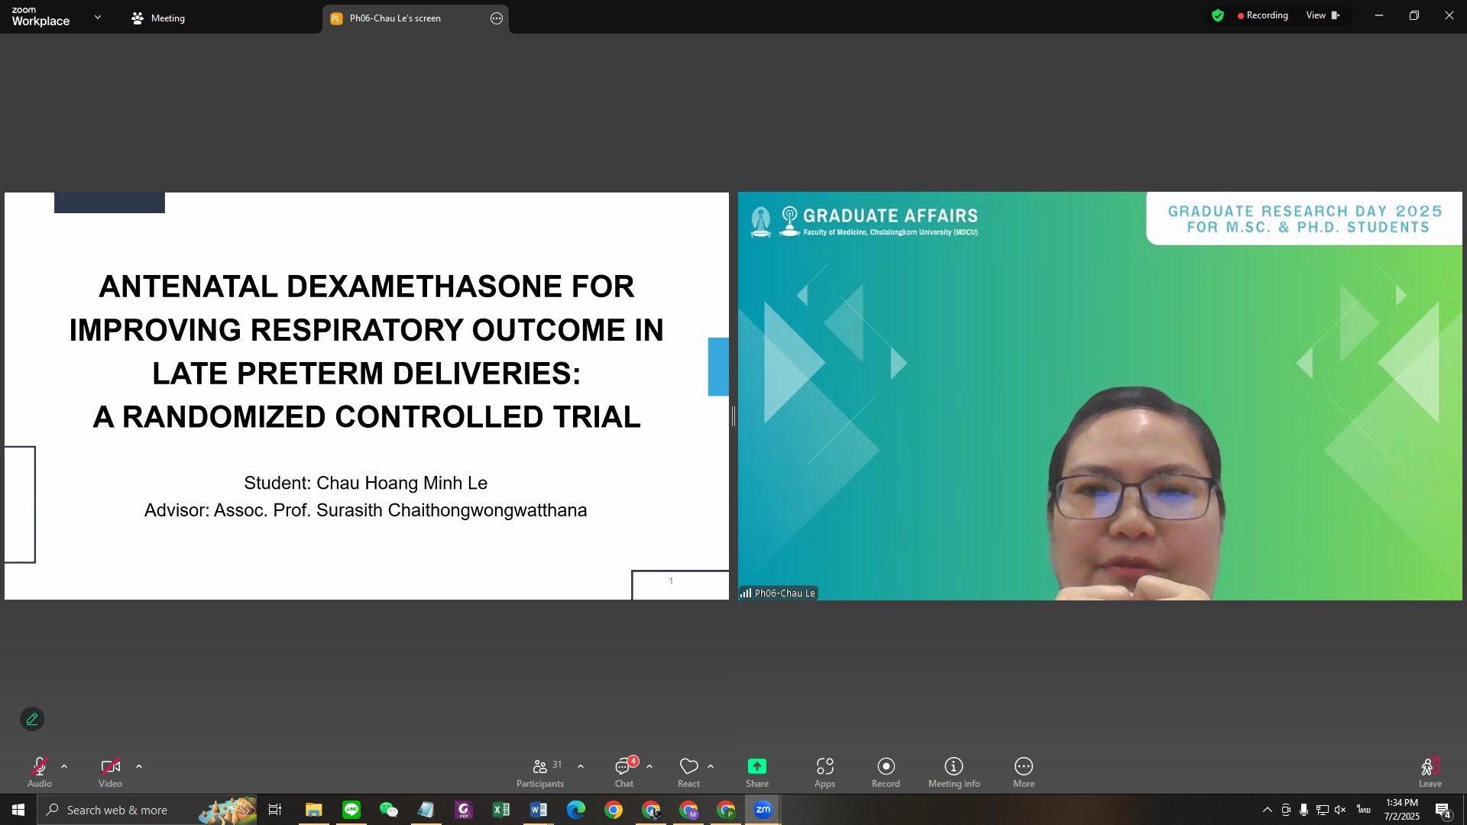This screenshot has height=825, width=1467.
Task: Turn on the camera Video button
Action: click(110, 770)
